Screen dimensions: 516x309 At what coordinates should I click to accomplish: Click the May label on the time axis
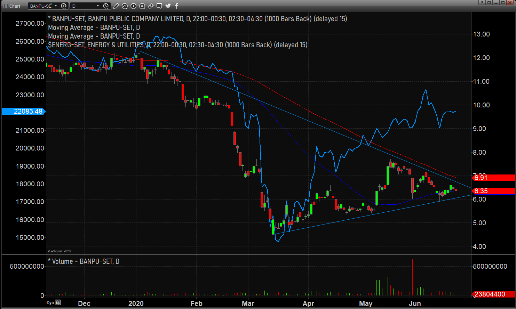(x=366, y=303)
